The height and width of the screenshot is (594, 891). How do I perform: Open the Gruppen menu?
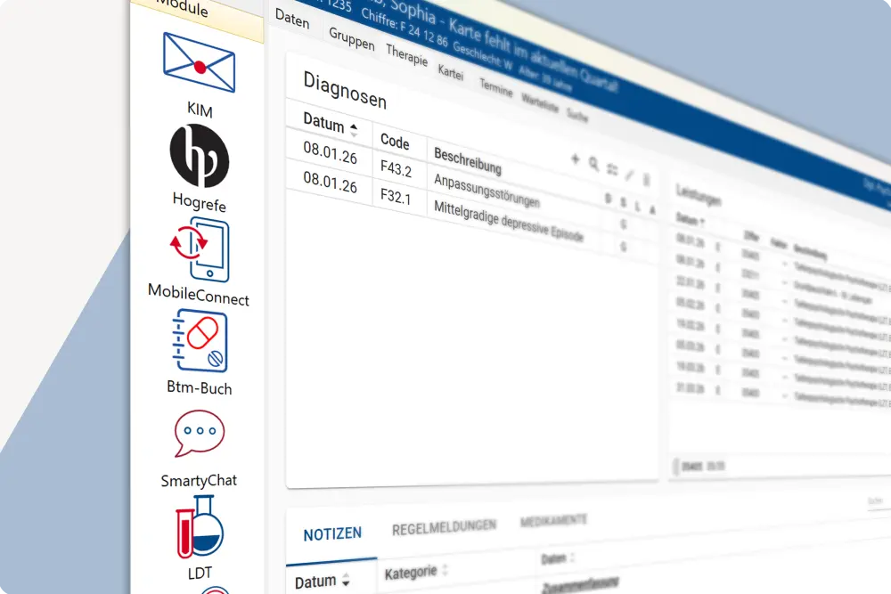(x=352, y=38)
